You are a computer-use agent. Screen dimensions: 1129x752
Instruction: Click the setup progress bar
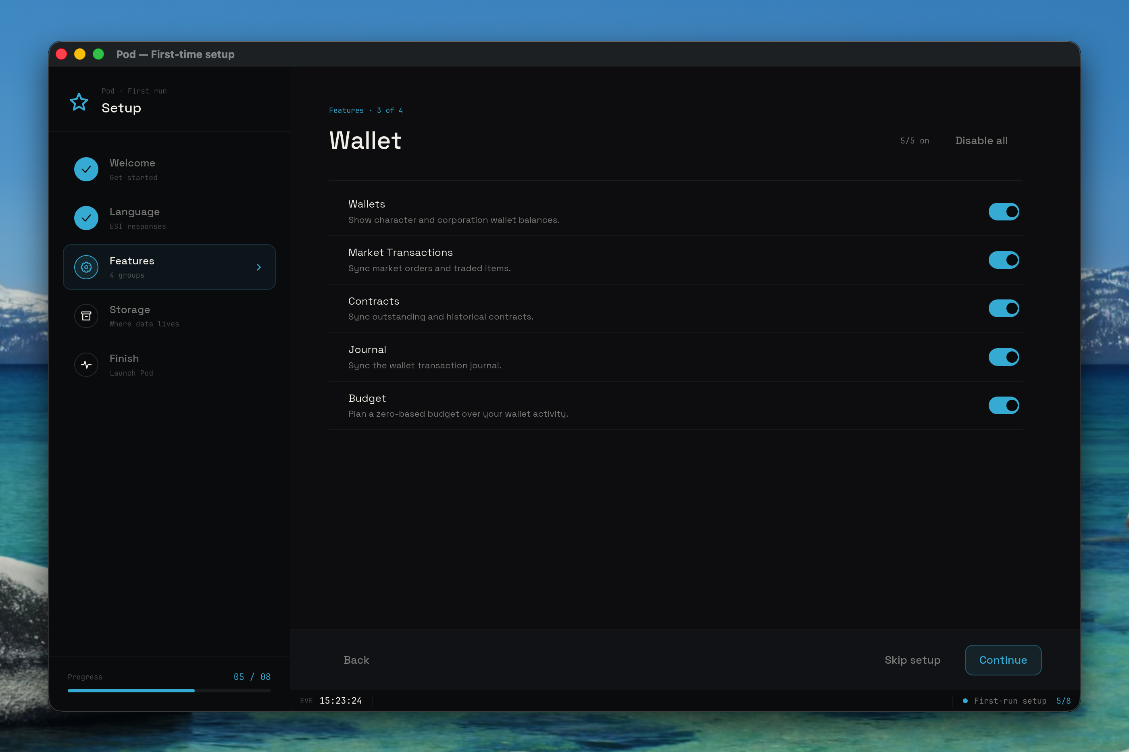point(169,691)
